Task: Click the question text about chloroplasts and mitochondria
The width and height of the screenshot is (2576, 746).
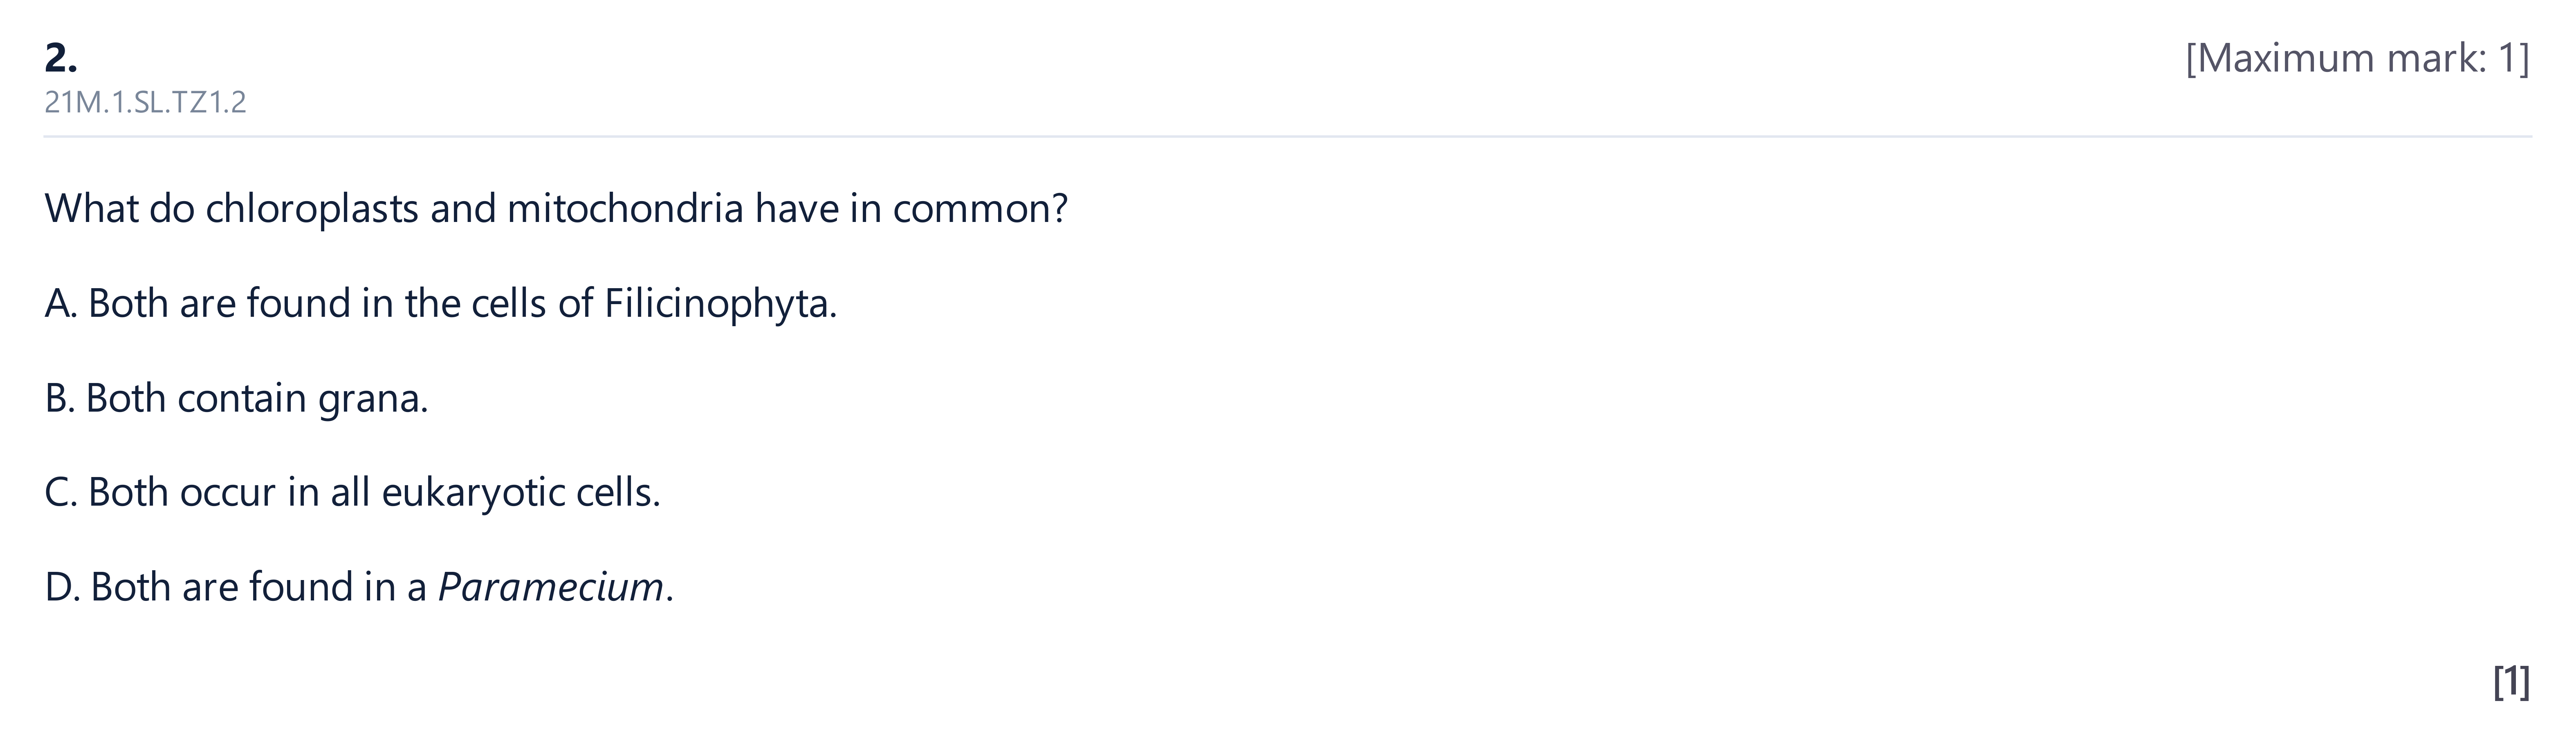Action: [556, 209]
